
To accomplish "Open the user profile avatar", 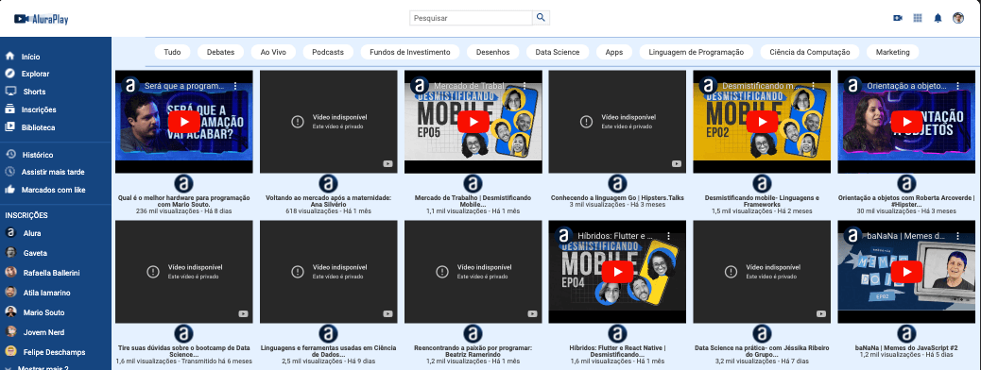I will [958, 18].
